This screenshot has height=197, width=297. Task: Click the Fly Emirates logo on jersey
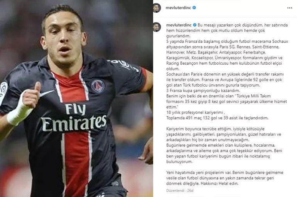(74, 118)
